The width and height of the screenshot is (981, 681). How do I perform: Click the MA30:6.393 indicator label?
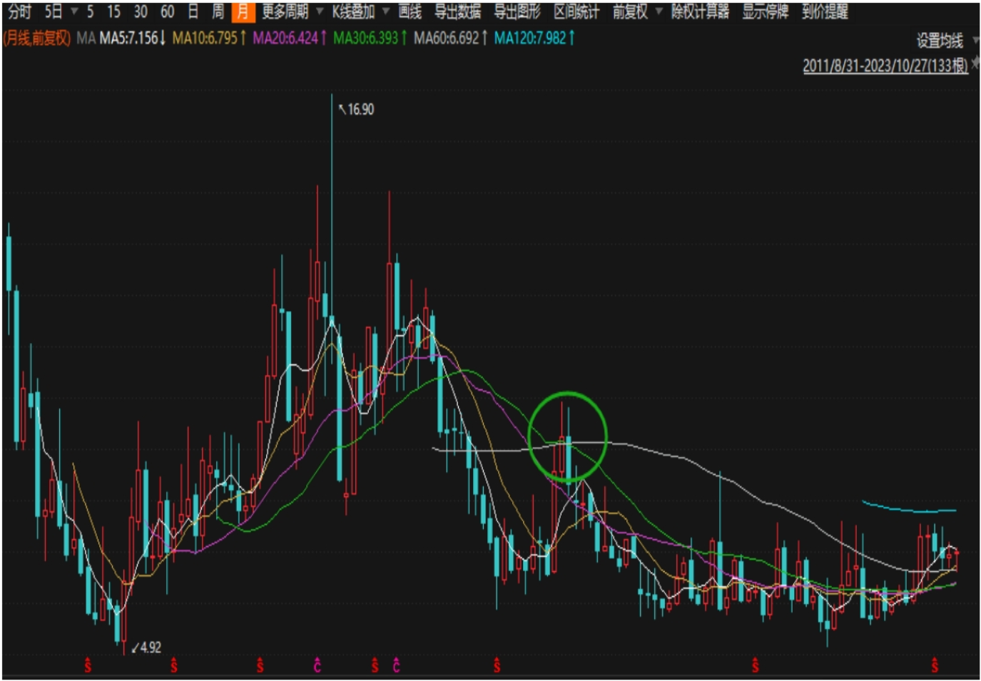[x=370, y=38]
